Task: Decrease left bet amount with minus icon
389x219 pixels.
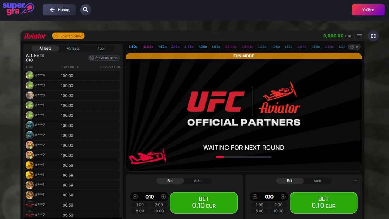Action: [136, 197]
